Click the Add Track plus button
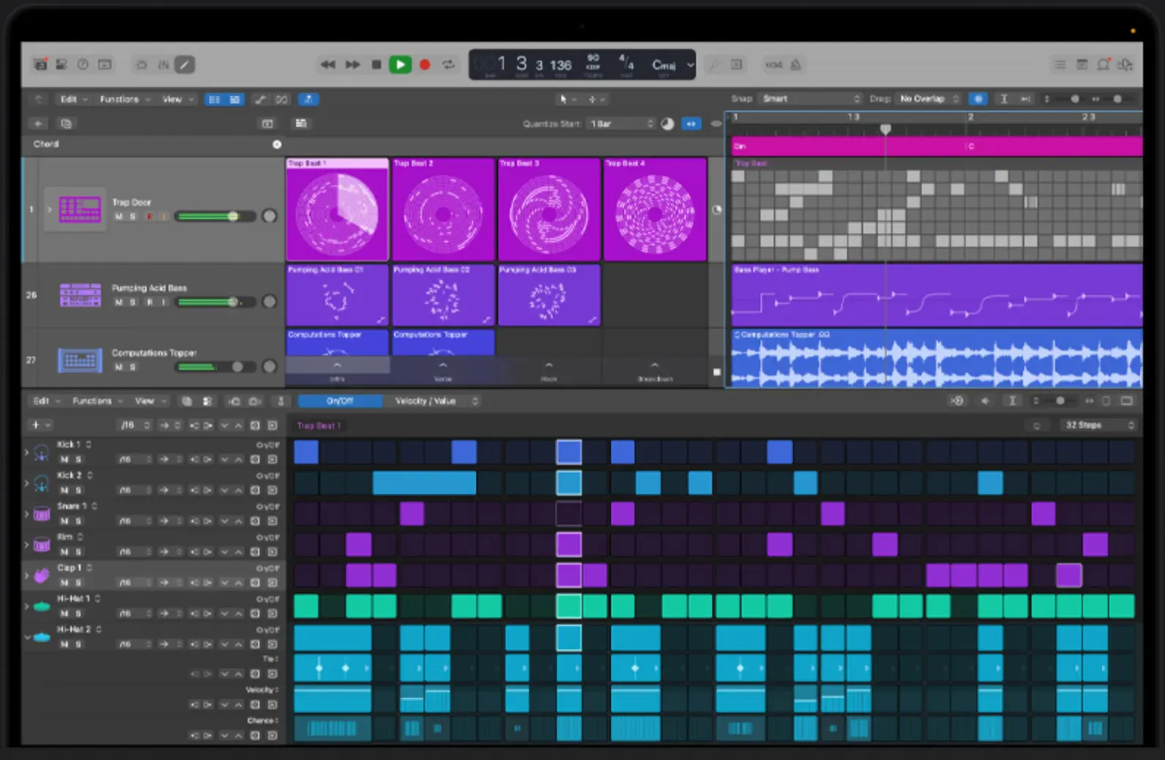Image resolution: width=1165 pixels, height=760 pixels. [x=38, y=123]
